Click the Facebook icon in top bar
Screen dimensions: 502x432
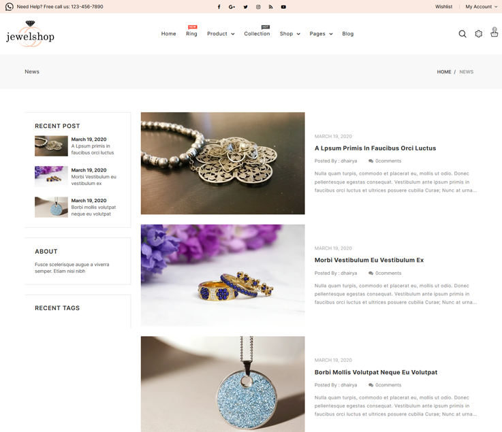pos(219,7)
